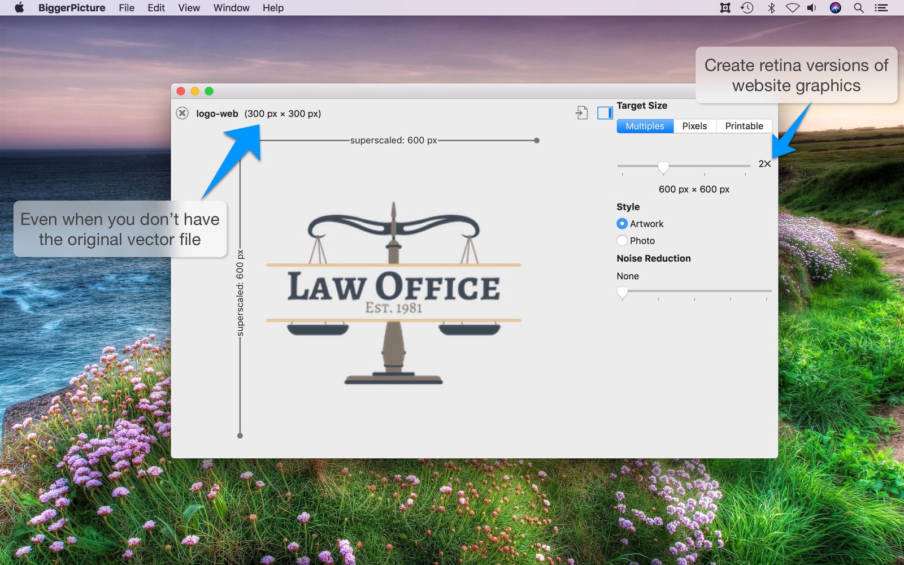904x565 pixels.
Task: Open the Wi-Fi status menu
Action: point(792,8)
